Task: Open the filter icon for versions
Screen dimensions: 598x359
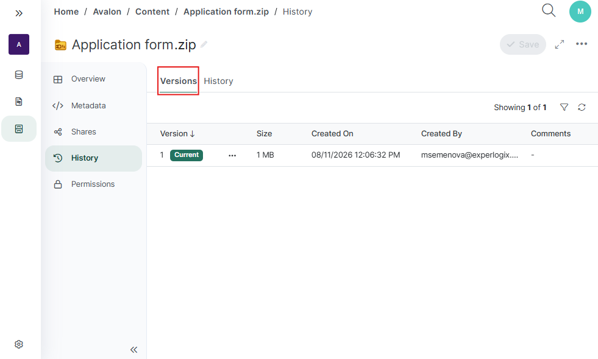Action: click(564, 107)
